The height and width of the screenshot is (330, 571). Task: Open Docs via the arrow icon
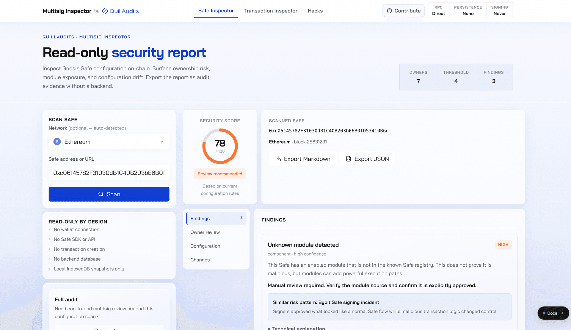[561, 313]
